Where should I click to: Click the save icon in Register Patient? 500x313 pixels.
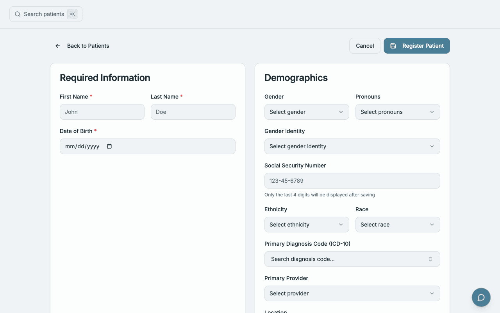coord(393,46)
